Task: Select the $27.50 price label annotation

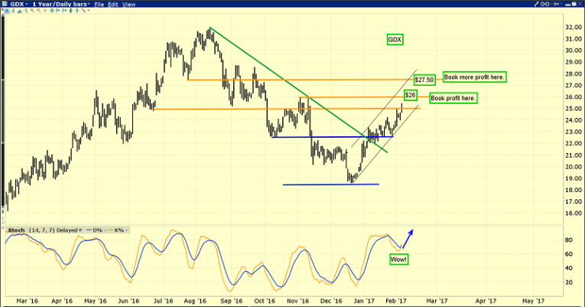Action: coord(424,80)
